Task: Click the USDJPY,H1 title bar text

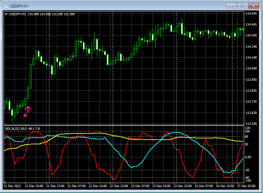Action: (19, 6)
